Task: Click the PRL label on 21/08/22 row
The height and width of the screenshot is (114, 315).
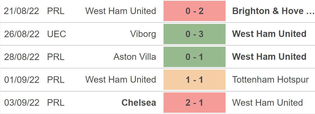Action: pyautogui.click(x=56, y=11)
